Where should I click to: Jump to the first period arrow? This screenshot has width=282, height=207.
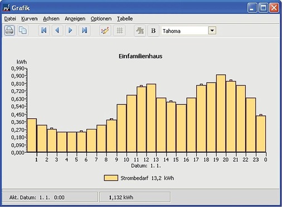pyautogui.click(x=44, y=30)
